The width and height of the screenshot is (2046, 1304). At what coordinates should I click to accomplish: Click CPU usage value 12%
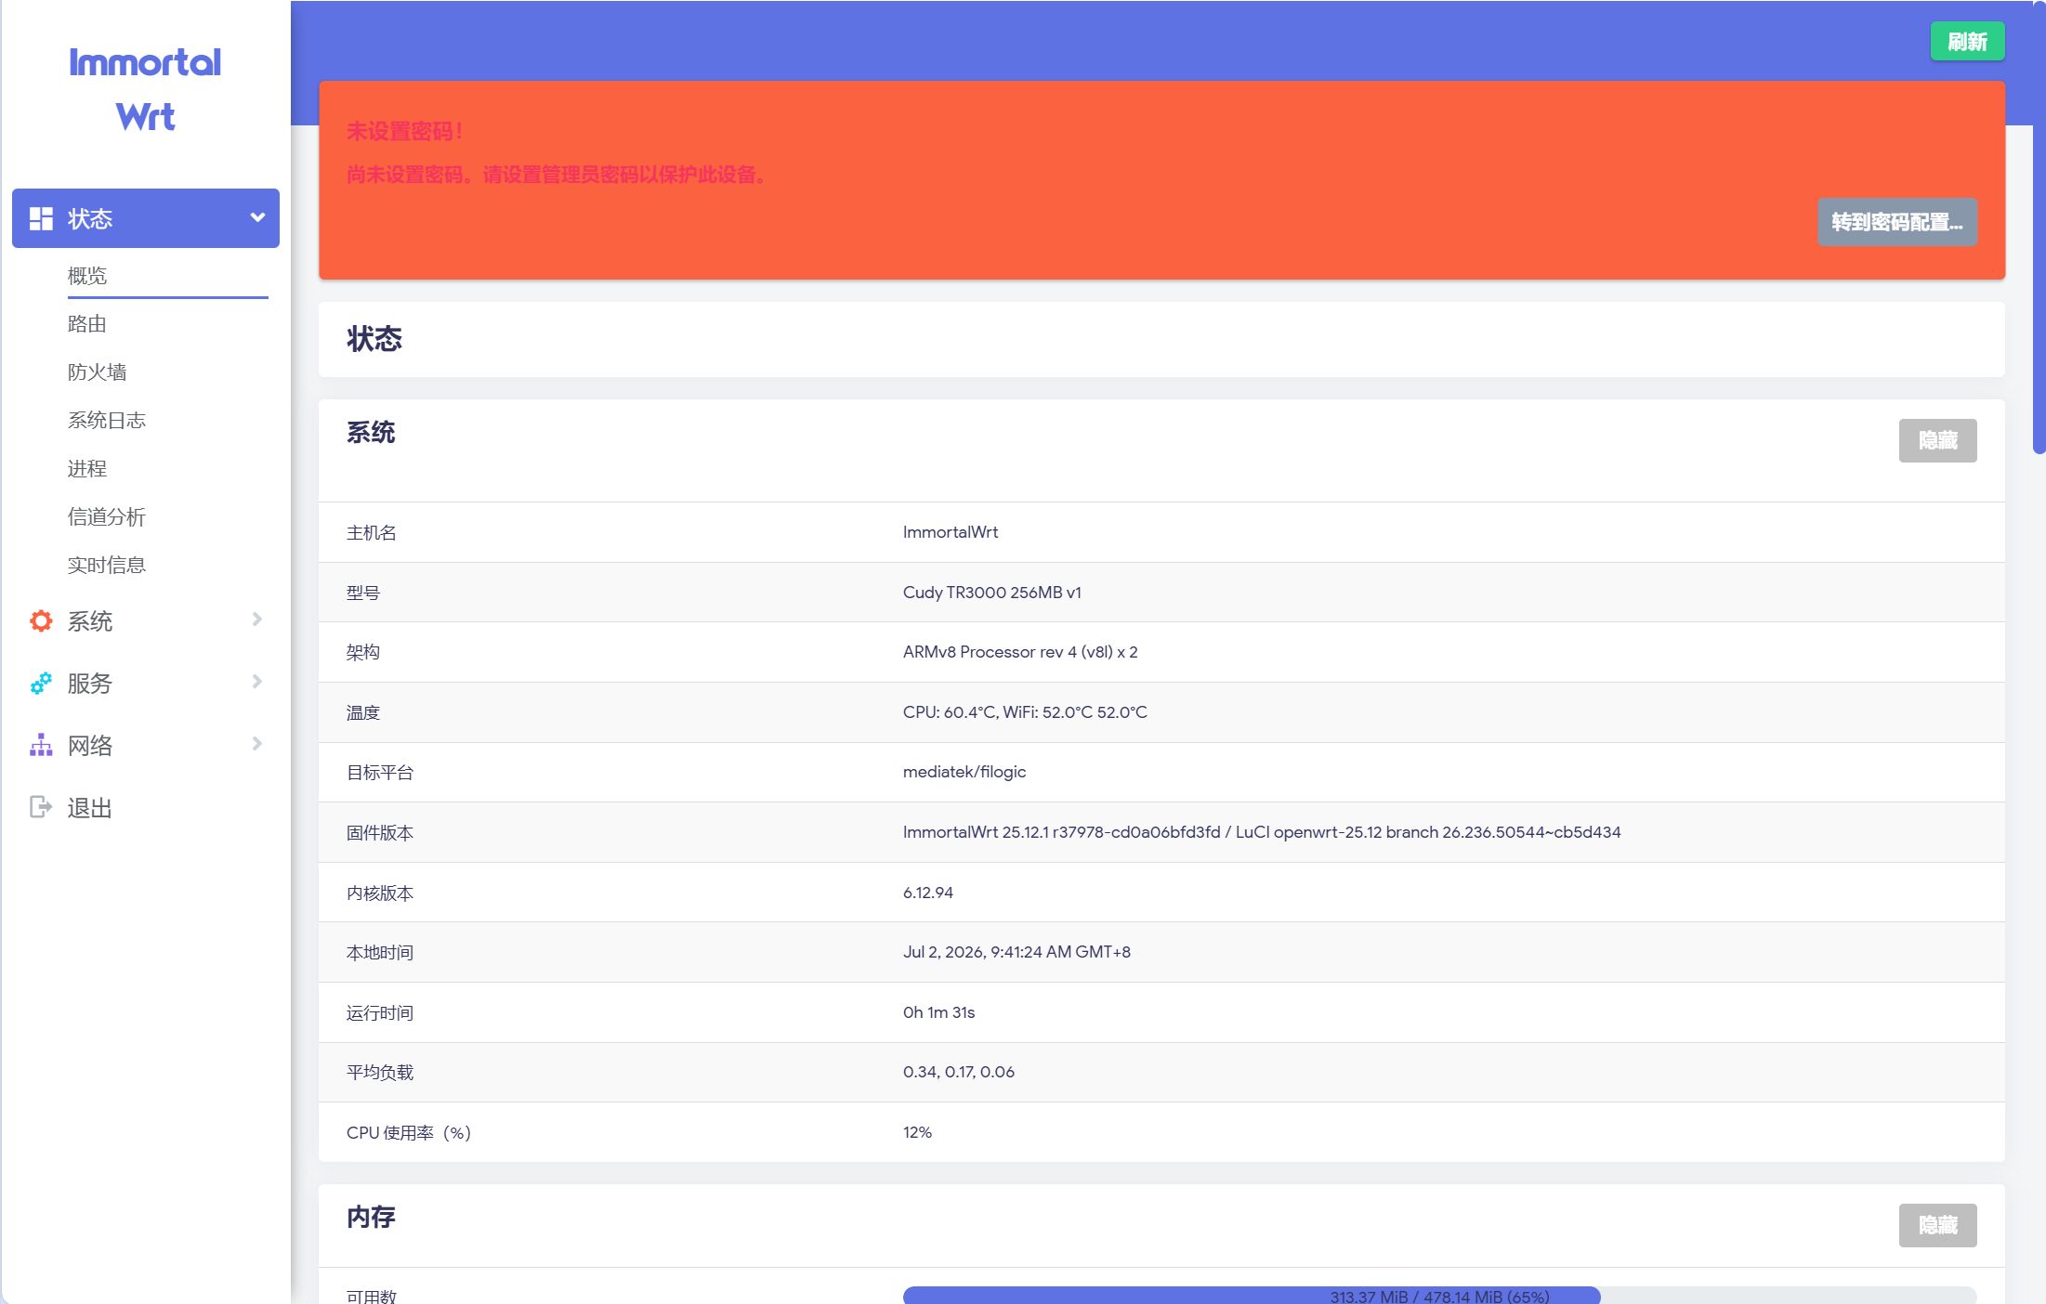click(x=918, y=1132)
